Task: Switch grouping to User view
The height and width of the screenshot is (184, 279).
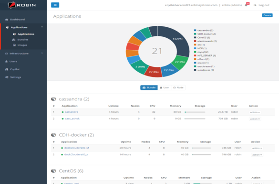Action: 164,87
